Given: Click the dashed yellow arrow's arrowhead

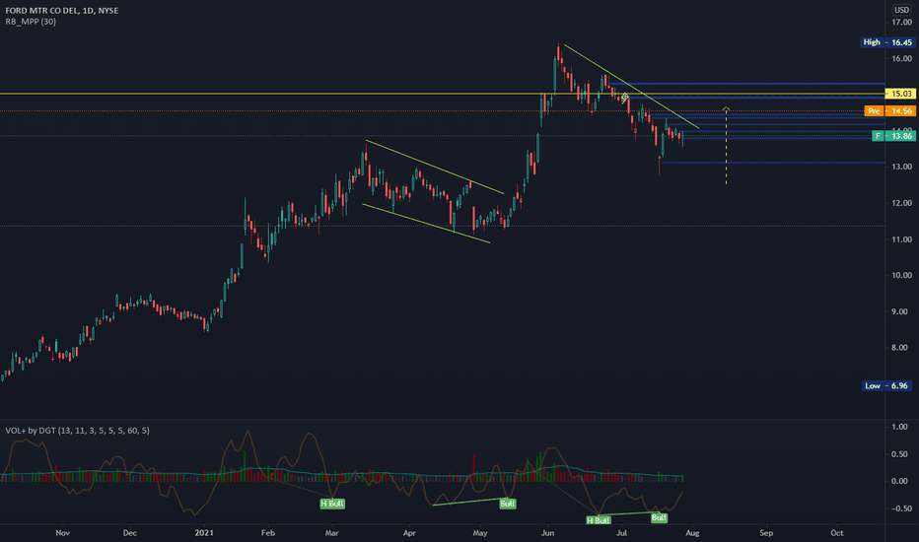Looking at the screenshot, I should pos(726,109).
